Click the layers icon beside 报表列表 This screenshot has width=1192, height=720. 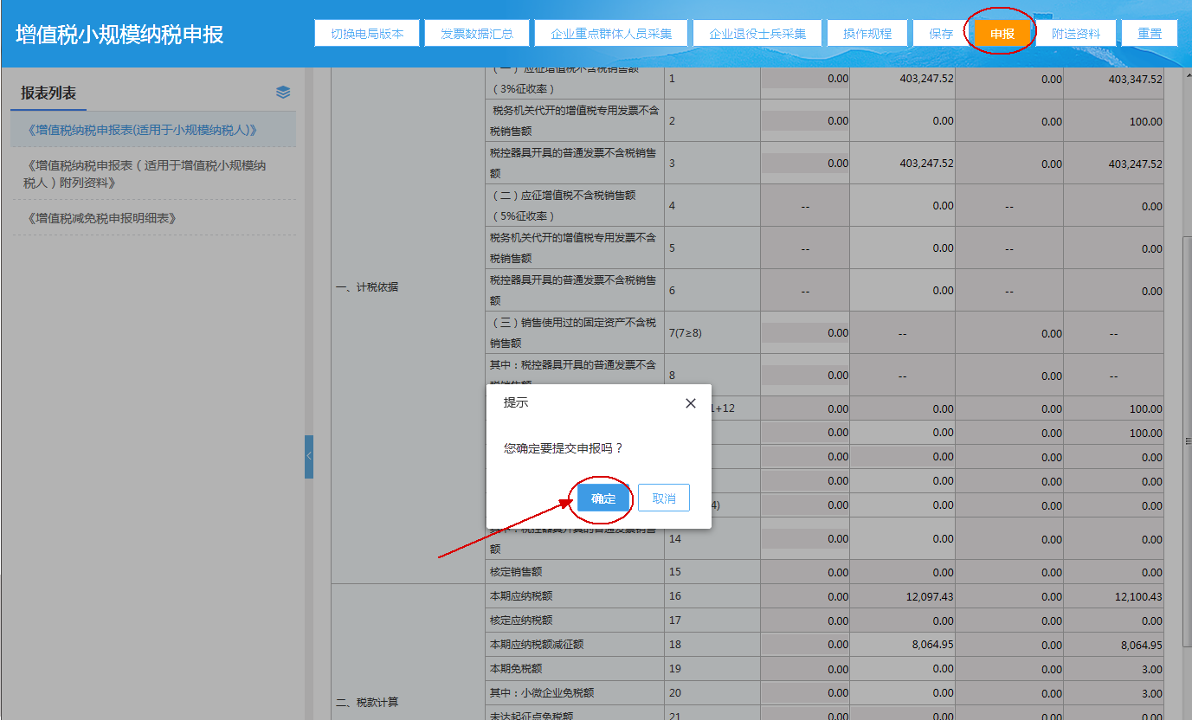coord(283,93)
